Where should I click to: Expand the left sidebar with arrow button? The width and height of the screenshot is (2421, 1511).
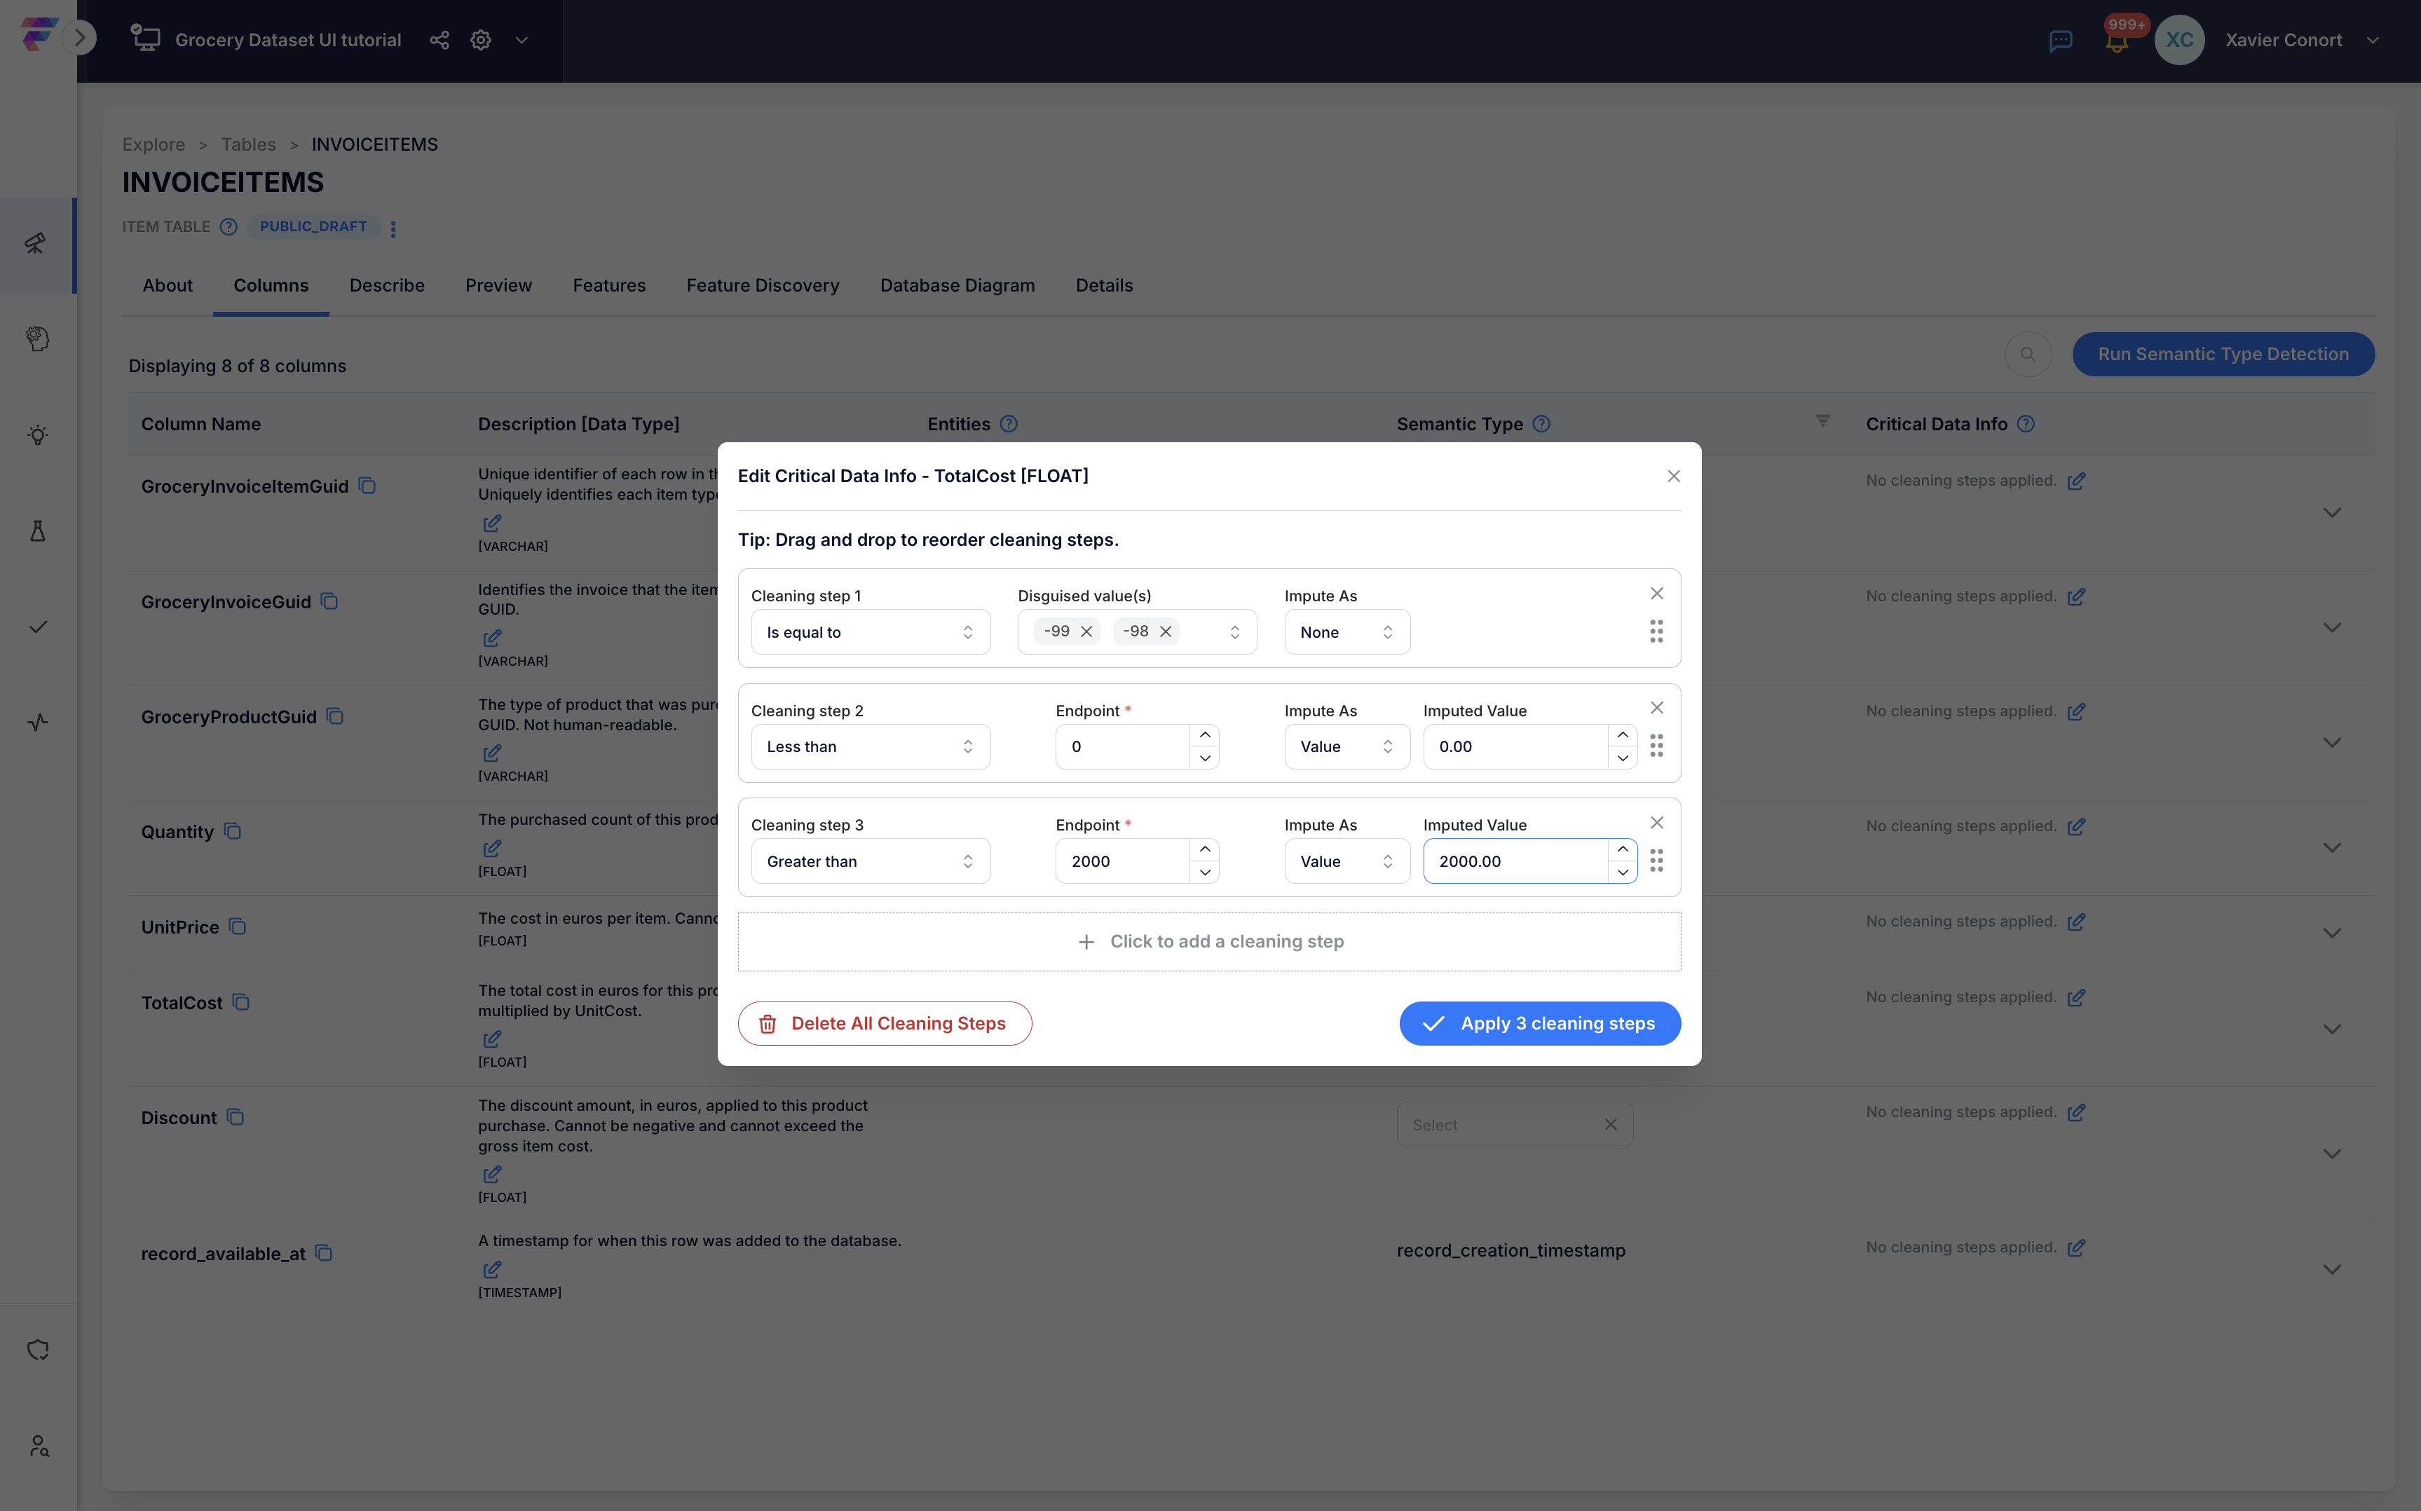(79, 38)
